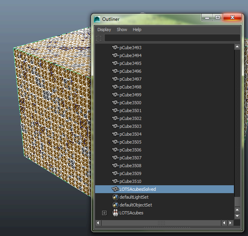Click the mesh icon of pCube3494
This screenshot has height=236, width=248.
(x=116, y=55)
